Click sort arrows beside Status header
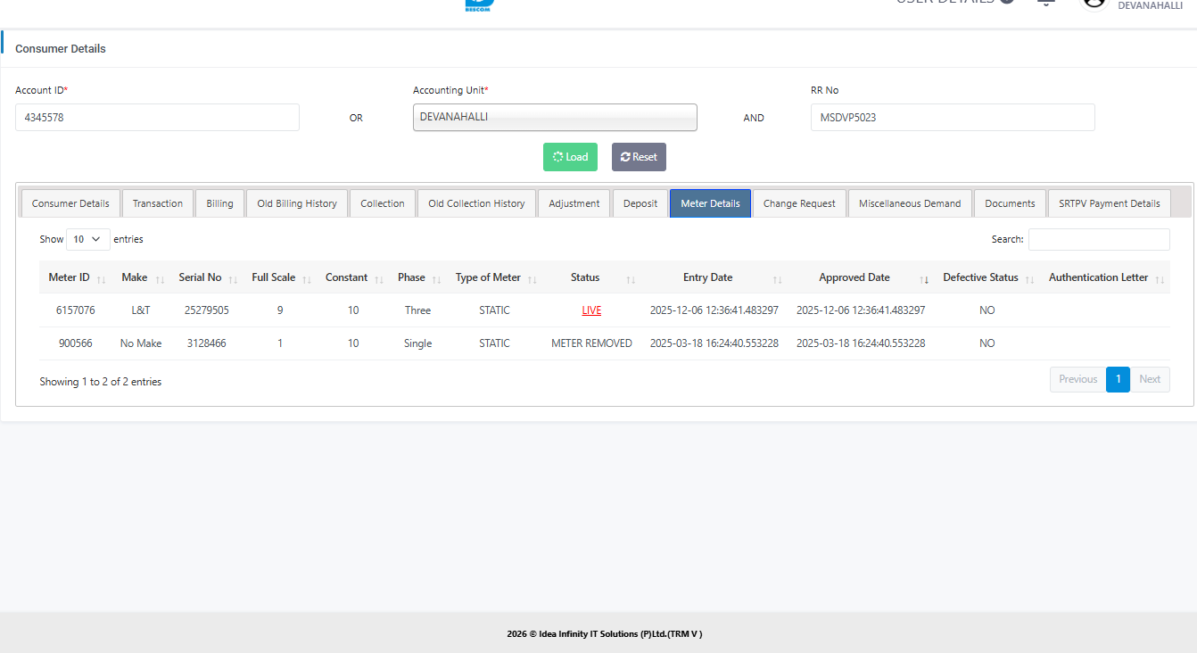The height and width of the screenshot is (653, 1197). click(631, 279)
